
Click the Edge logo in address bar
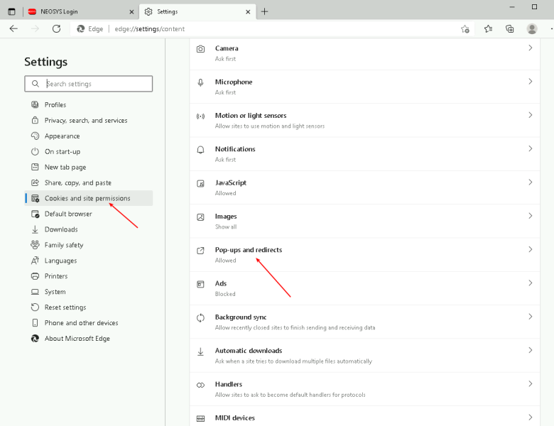[81, 28]
